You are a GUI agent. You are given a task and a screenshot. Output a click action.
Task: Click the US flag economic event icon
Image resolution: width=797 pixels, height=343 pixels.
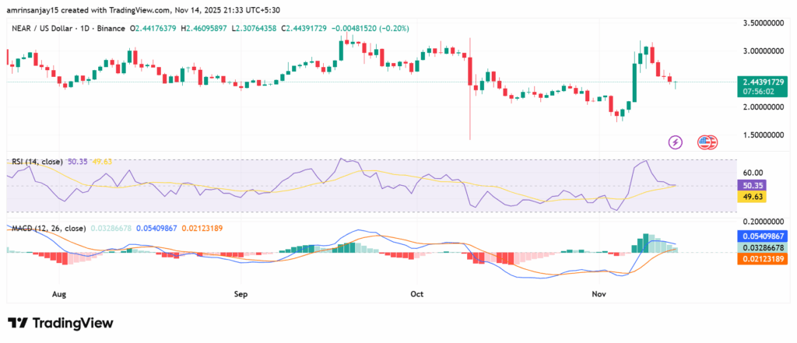point(707,142)
